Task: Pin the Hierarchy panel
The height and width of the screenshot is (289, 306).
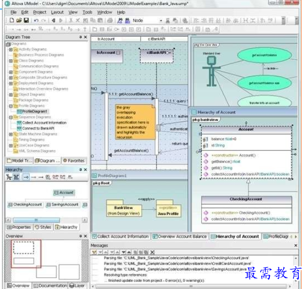Action: (81, 170)
